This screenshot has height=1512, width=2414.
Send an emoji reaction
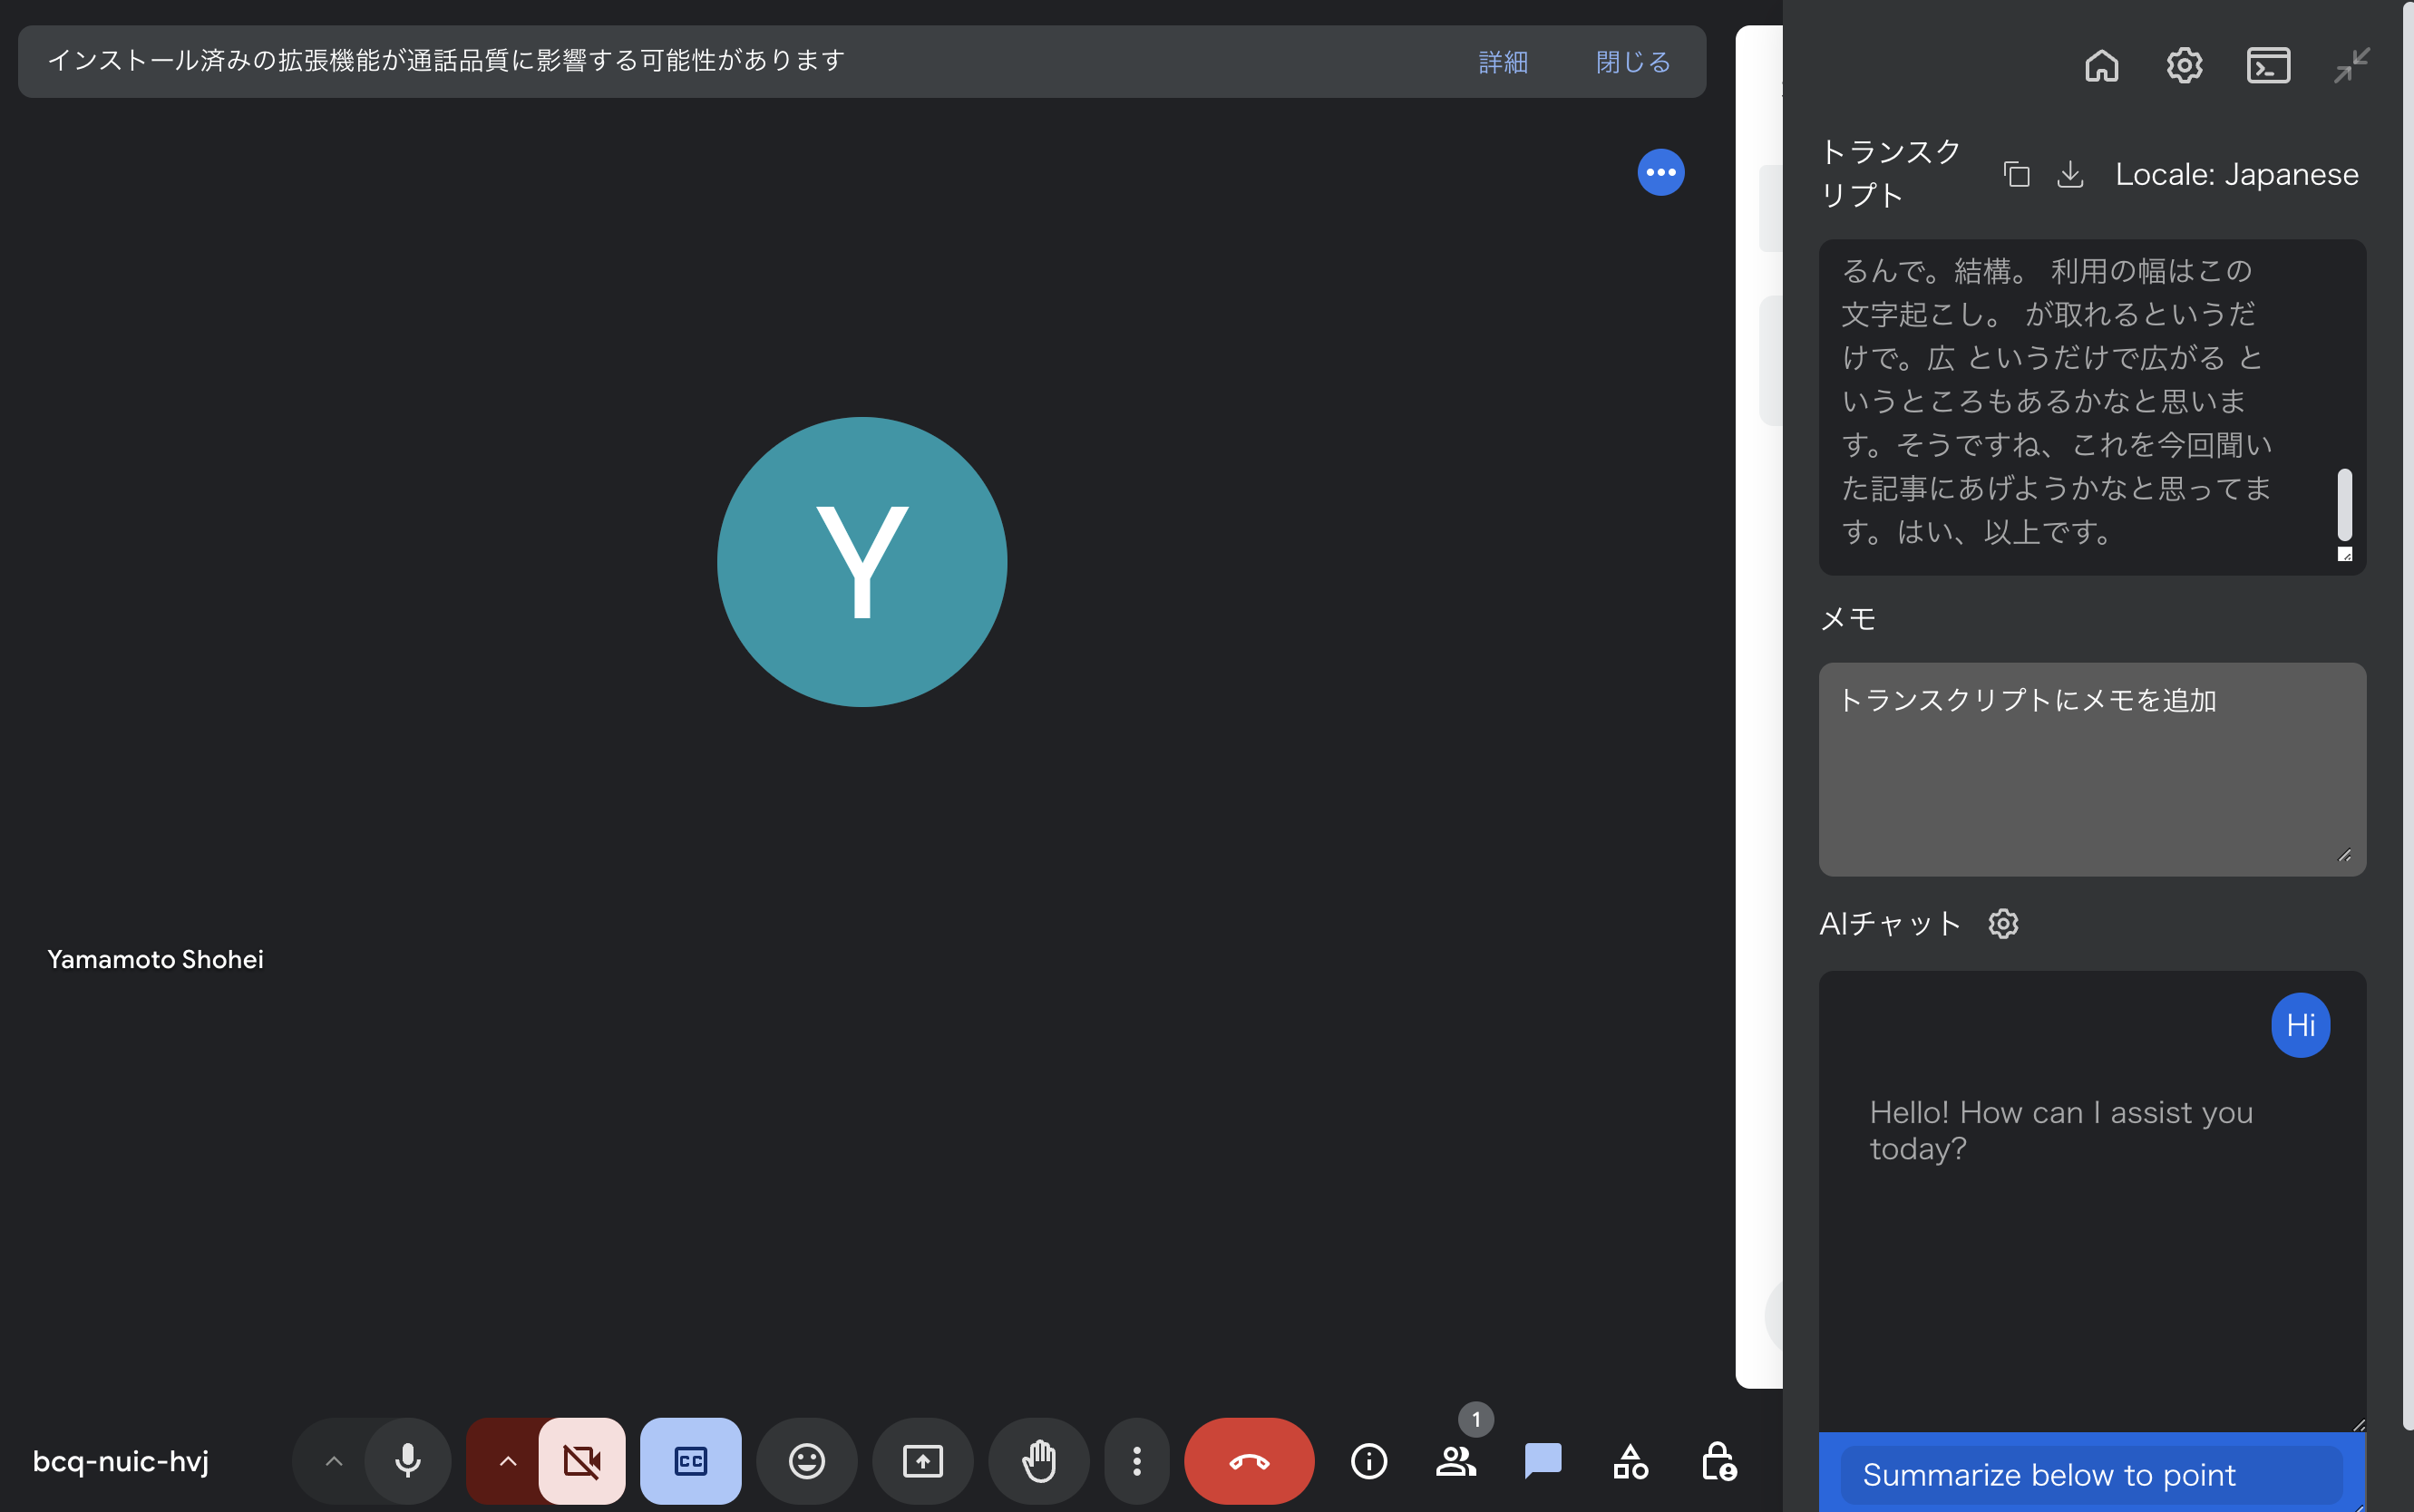806,1461
